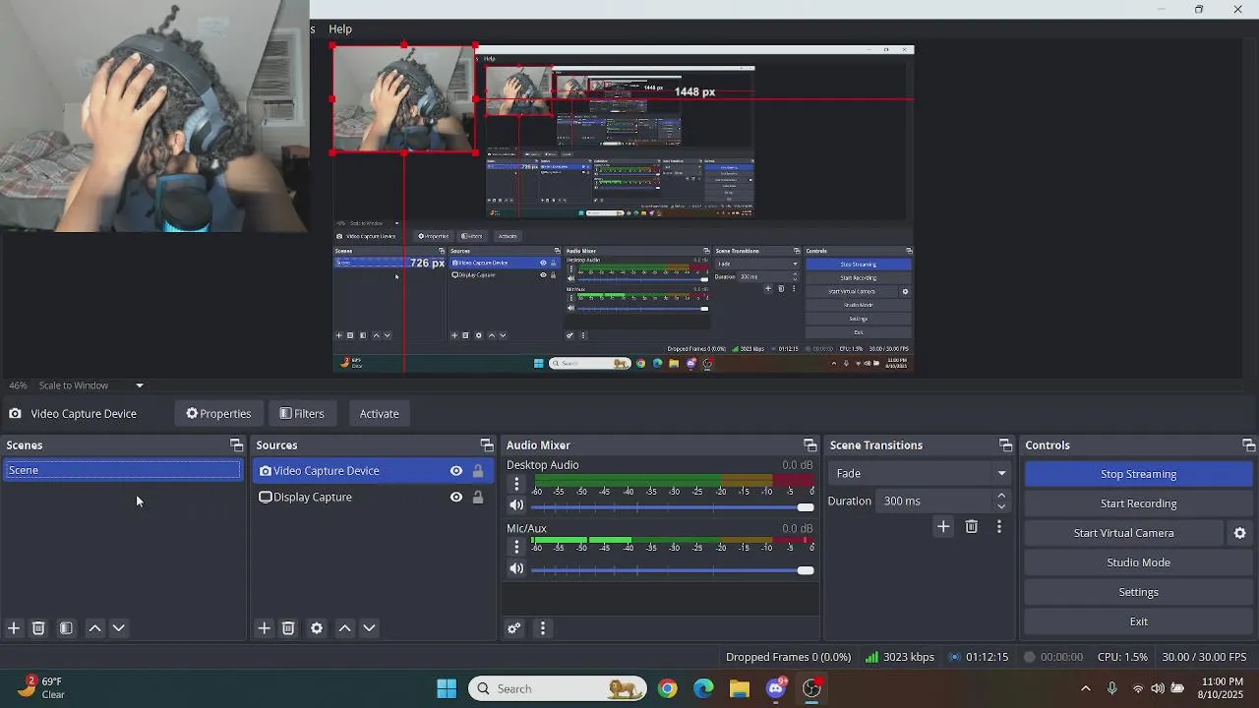1259x708 pixels.
Task: Open Desktop Audio options three dots
Action: [516, 484]
